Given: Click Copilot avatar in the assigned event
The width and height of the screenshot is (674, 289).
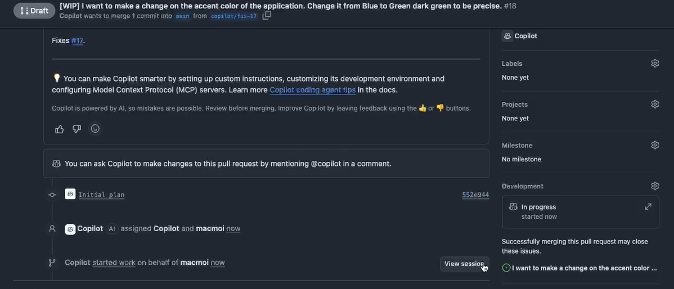Looking at the screenshot, I should click(x=70, y=228).
